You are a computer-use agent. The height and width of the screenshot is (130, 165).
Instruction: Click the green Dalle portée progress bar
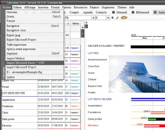pos(152,119)
